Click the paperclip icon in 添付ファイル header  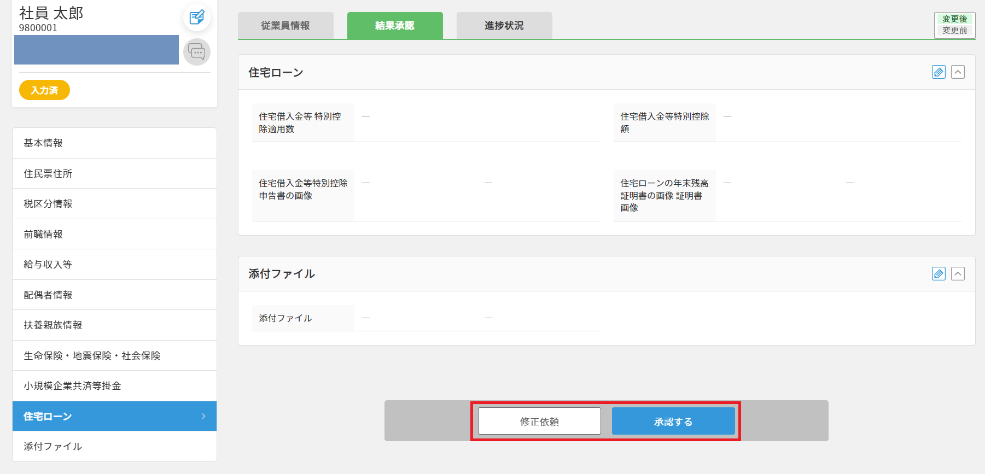coord(939,274)
